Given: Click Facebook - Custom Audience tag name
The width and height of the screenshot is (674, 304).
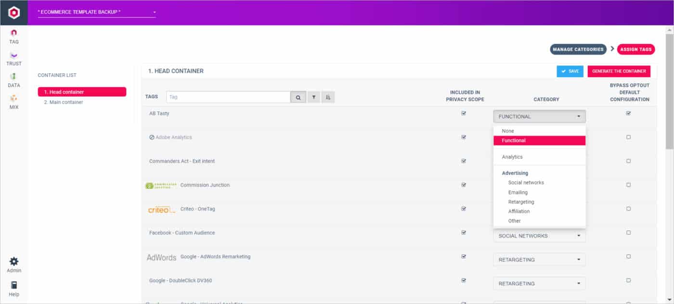Looking at the screenshot, I should pos(182,233).
